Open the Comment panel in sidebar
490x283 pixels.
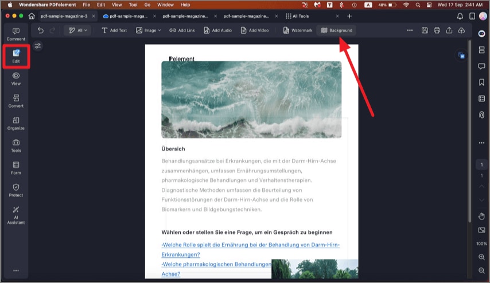(x=16, y=34)
